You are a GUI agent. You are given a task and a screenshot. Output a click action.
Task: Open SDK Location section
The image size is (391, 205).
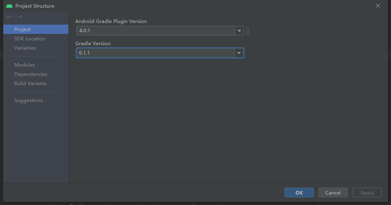click(x=30, y=39)
